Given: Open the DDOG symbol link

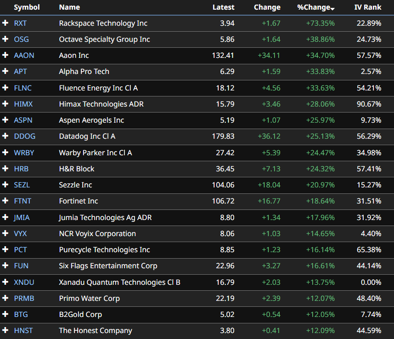Looking at the screenshot, I should (25, 136).
